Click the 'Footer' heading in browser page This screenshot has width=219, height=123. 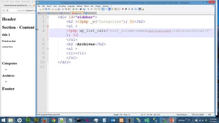pyautogui.click(x=8, y=89)
